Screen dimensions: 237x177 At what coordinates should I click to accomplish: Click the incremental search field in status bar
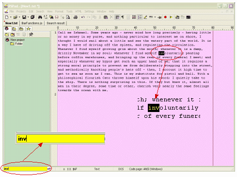(26, 169)
